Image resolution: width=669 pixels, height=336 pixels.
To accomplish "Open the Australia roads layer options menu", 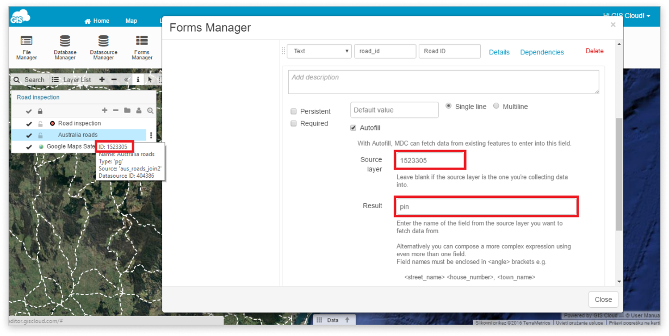I will (151, 134).
